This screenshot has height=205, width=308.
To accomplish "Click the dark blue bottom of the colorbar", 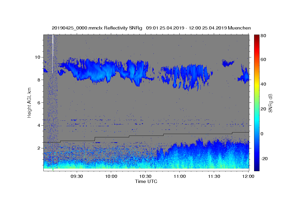I will [x=257, y=169].
